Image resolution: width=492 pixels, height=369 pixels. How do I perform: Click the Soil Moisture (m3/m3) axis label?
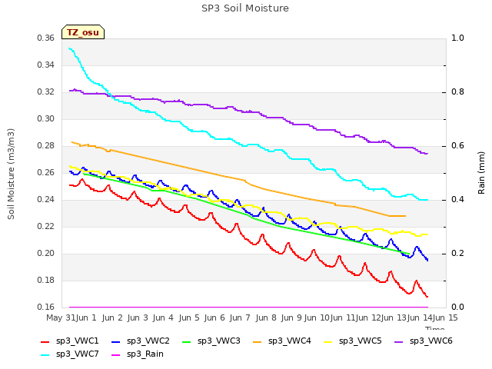(x=11, y=174)
